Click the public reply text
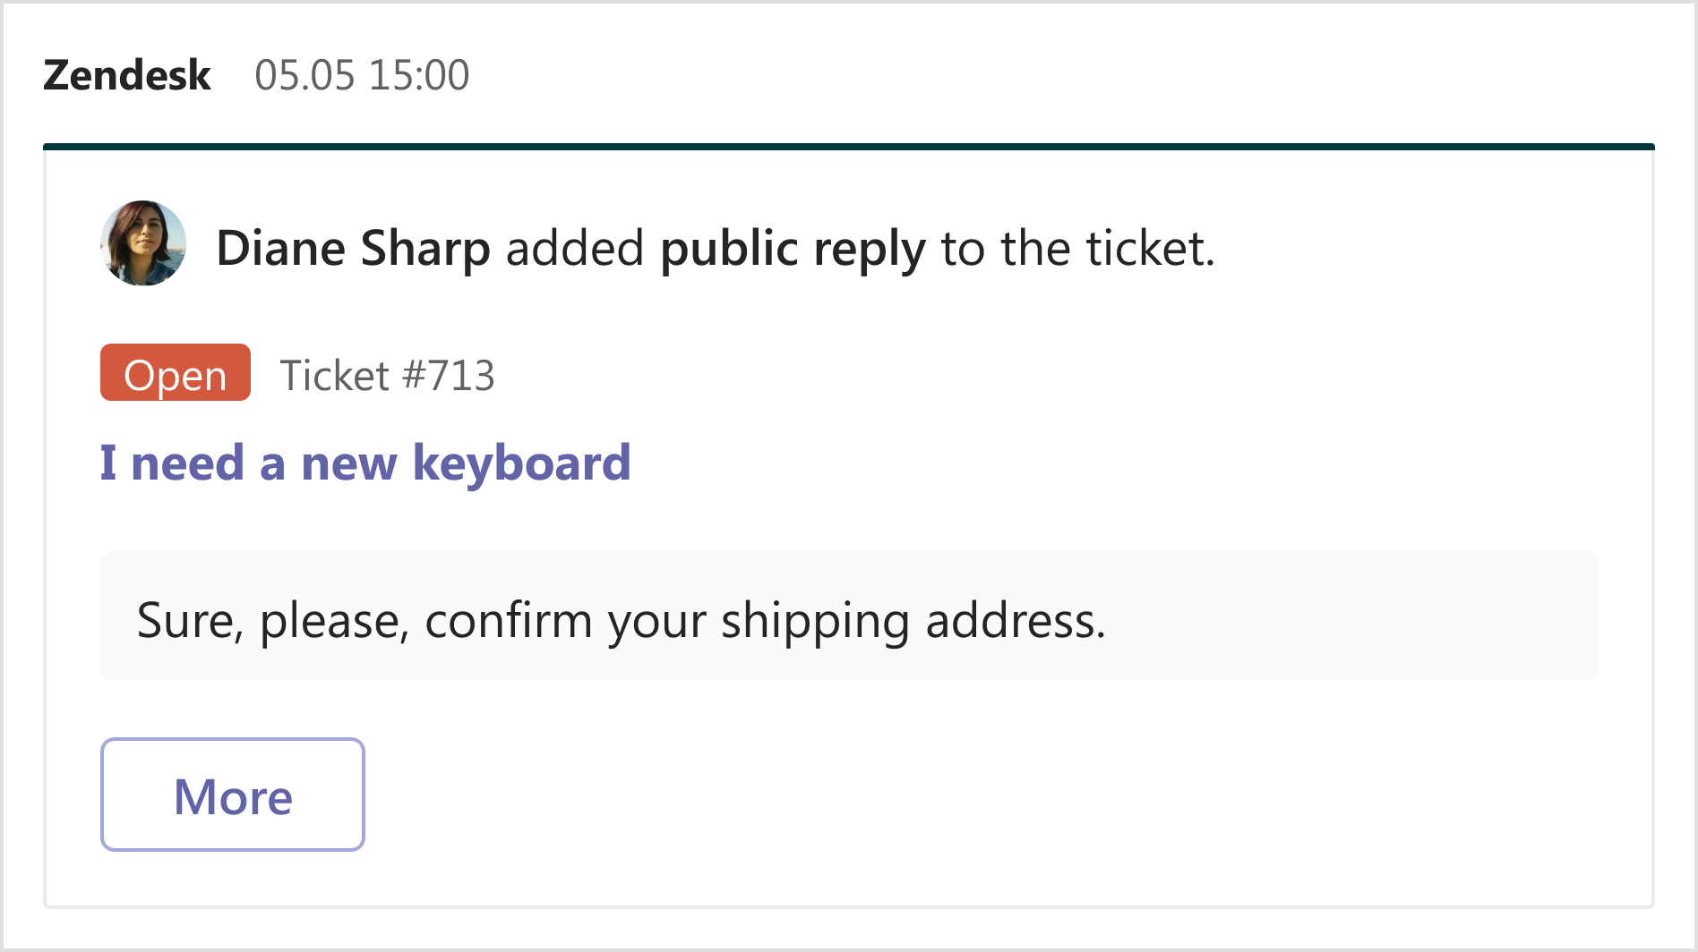 point(792,248)
